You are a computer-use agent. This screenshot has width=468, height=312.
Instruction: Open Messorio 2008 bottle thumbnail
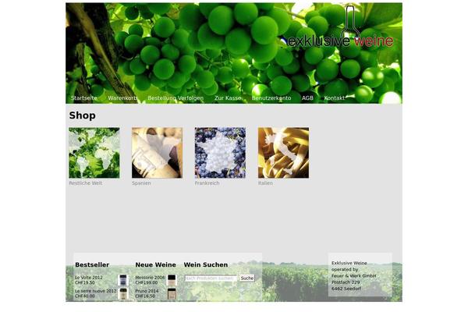172,280
